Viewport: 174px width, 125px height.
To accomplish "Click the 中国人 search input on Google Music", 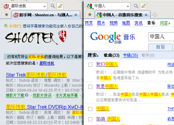I will 161,37.
